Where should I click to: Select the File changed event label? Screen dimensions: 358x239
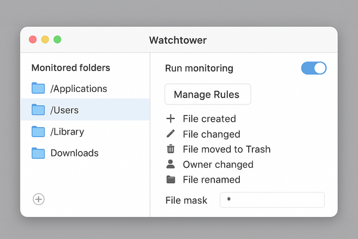(x=211, y=134)
